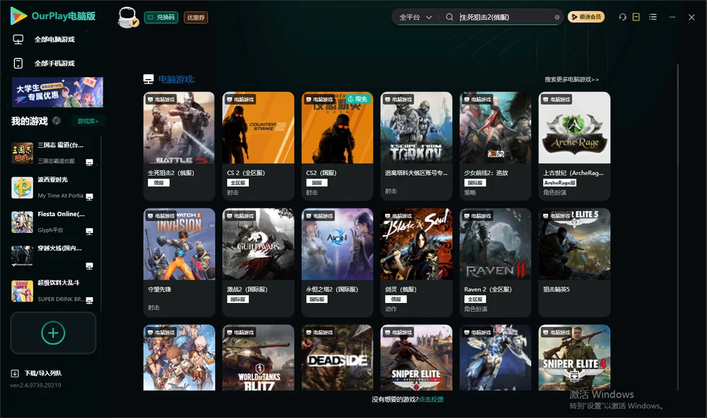Click the 限免 badge on CS2 (国服)

coord(358,99)
